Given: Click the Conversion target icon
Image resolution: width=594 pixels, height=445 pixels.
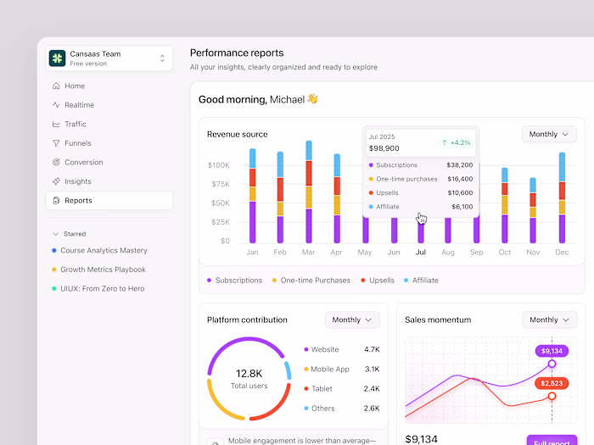Looking at the screenshot, I should (x=56, y=163).
